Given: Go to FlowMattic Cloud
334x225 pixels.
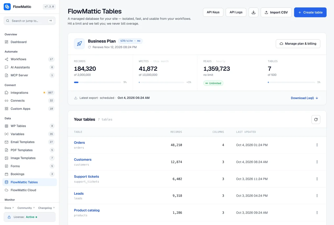Looking at the screenshot, I should [29, 190].
